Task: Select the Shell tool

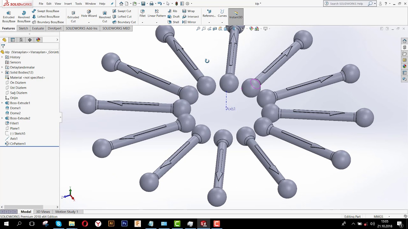Action: pos(173,22)
